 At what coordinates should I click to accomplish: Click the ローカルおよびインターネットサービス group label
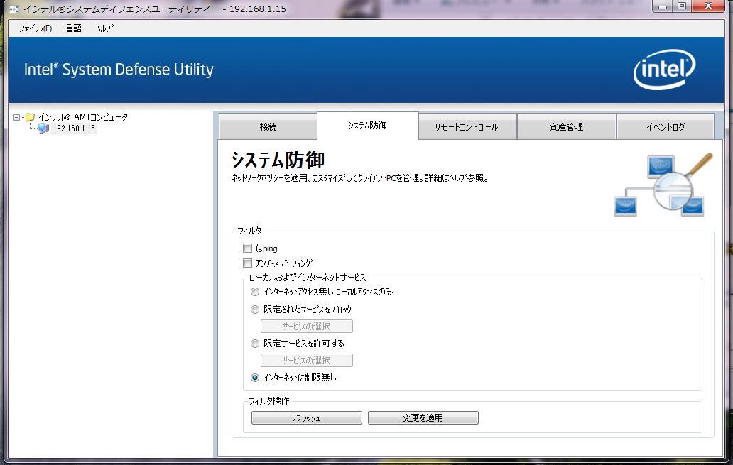click(x=307, y=278)
